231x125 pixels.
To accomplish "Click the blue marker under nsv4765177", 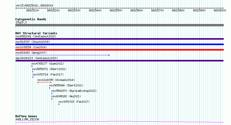I will click(x=32, y=66).
